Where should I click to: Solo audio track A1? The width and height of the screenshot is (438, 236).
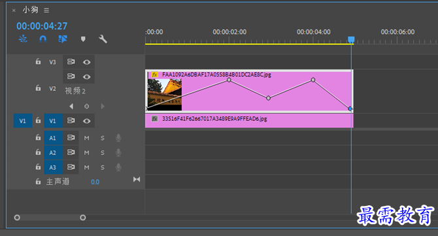click(x=103, y=138)
